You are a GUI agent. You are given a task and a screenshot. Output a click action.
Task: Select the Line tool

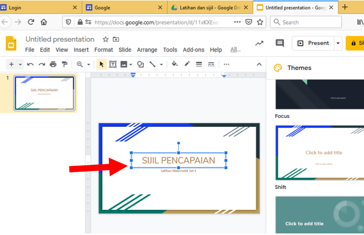153,64
